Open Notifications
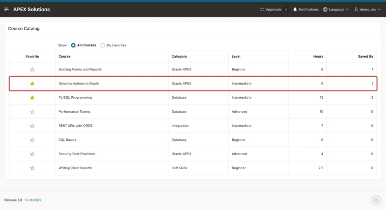The image size is (386, 210). [x=306, y=10]
